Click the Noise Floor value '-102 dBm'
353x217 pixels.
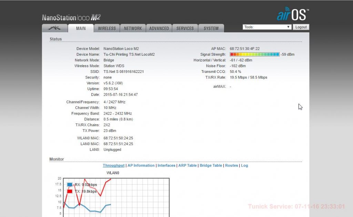(238, 66)
